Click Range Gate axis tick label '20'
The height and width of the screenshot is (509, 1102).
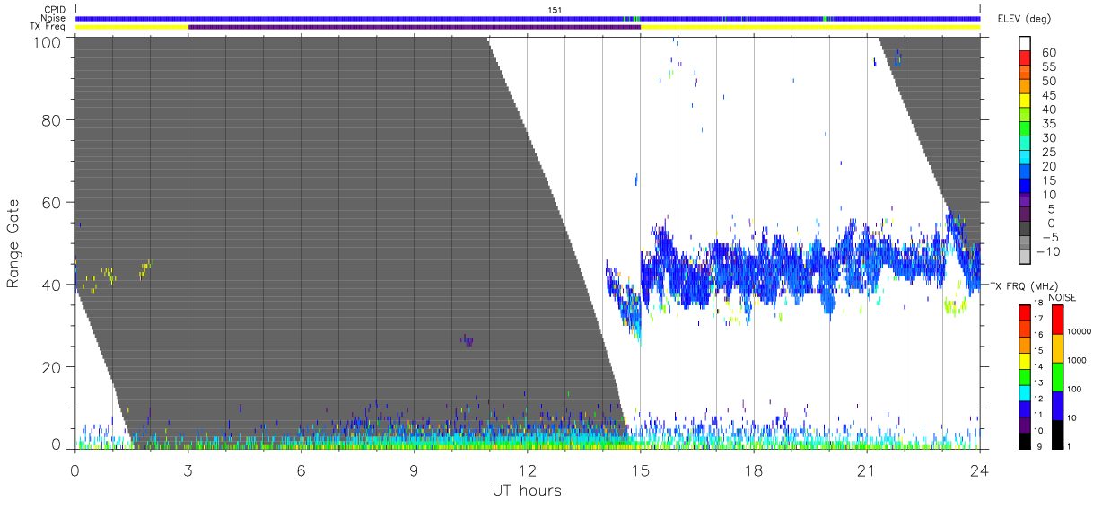point(52,367)
